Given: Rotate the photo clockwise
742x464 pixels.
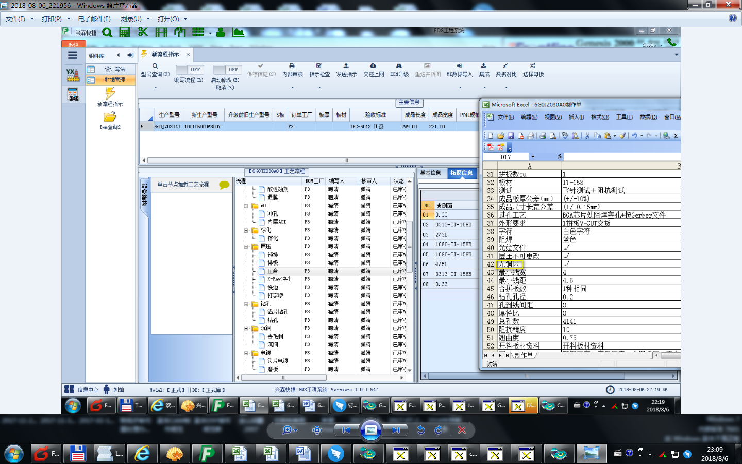Looking at the screenshot, I should pos(439,430).
